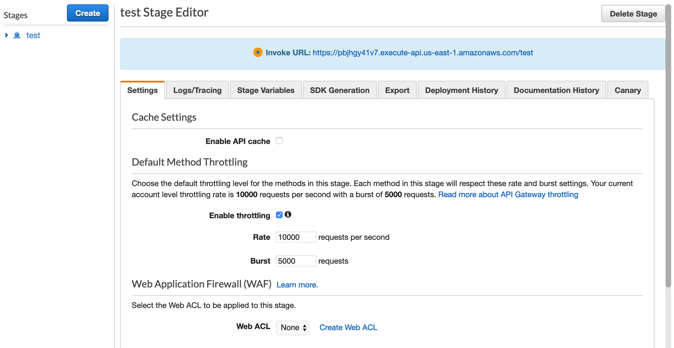The width and height of the screenshot is (674, 348).
Task: Uncheck the Enable throttling checkbox
Action: point(279,215)
